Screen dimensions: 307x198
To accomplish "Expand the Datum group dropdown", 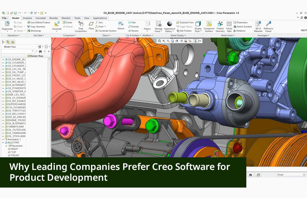I will click(x=106, y=36).
